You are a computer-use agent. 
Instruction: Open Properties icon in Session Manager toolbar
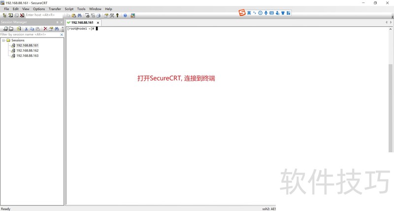51,29
